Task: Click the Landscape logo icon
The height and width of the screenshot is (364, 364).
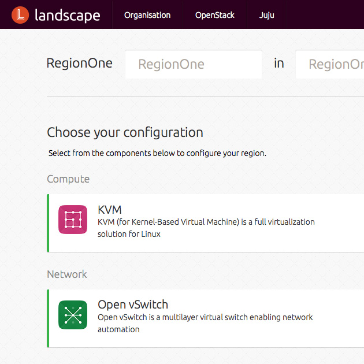Action: pos(20,15)
